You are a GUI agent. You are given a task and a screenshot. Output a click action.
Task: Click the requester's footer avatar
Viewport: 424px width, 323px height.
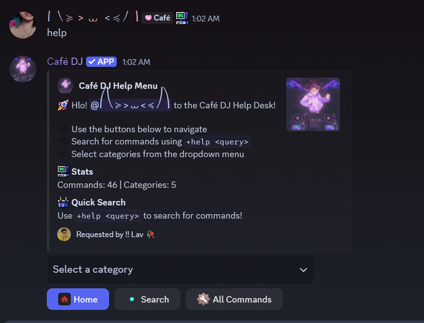pyautogui.click(x=64, y=234)
